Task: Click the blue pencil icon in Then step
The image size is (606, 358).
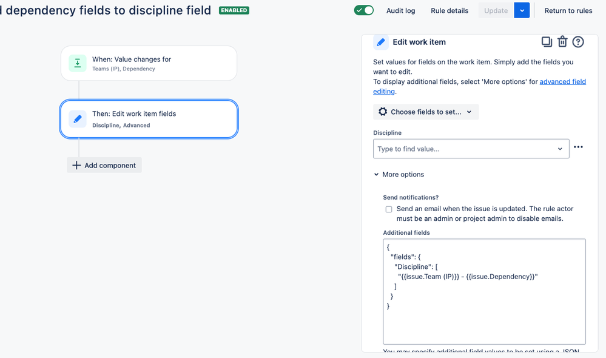Action: coord(78,119)
